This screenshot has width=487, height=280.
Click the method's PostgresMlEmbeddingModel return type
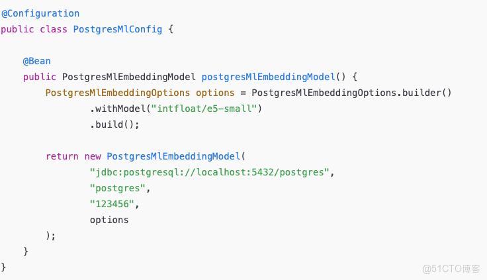[128, 77]
